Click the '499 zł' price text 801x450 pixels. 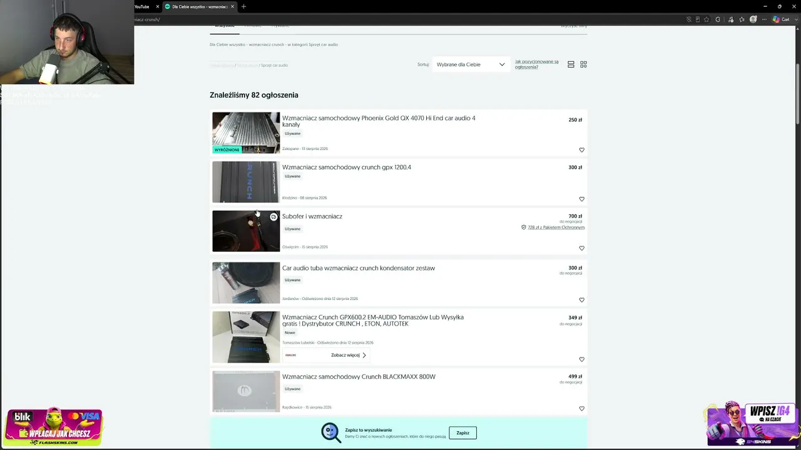point(575,377)
